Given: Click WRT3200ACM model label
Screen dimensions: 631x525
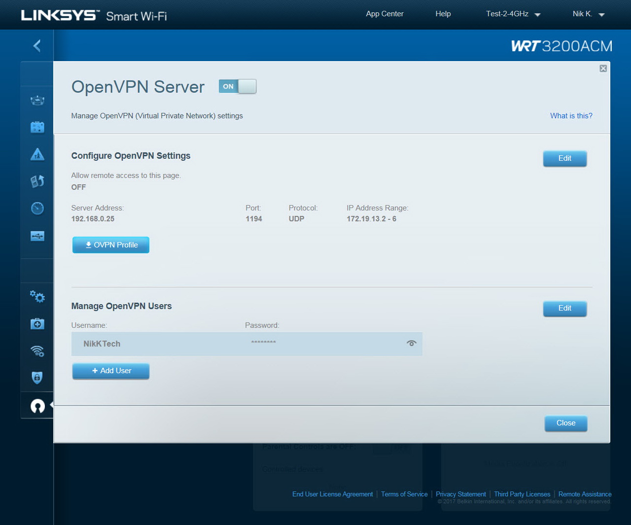Looking at the screenshot, I should [561, 46].
